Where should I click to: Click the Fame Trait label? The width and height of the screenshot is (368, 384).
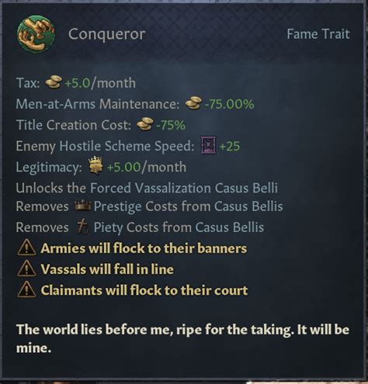(318, 34)
